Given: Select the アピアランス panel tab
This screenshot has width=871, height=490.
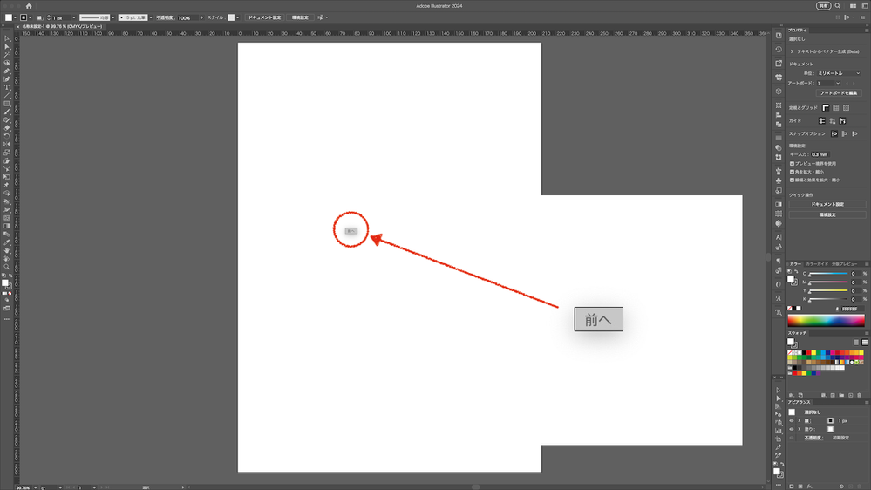Looking at the screenshot, I should point(799,402).
